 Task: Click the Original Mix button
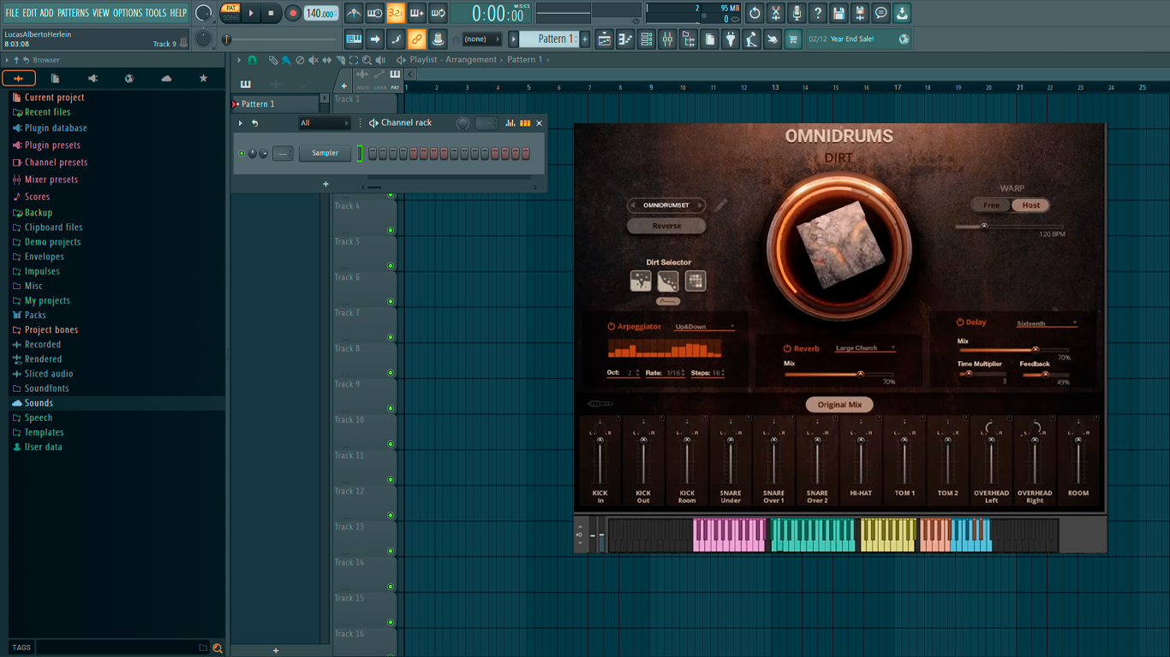839,405
